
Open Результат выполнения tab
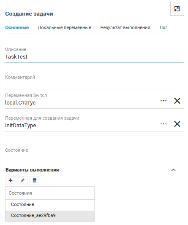click(x=125, y=27)
